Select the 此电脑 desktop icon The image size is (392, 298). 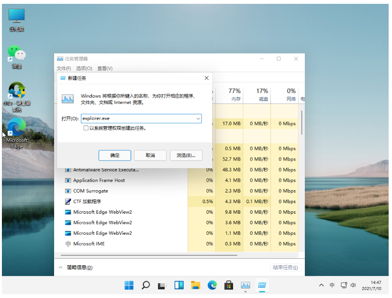(x=17, y=20)
